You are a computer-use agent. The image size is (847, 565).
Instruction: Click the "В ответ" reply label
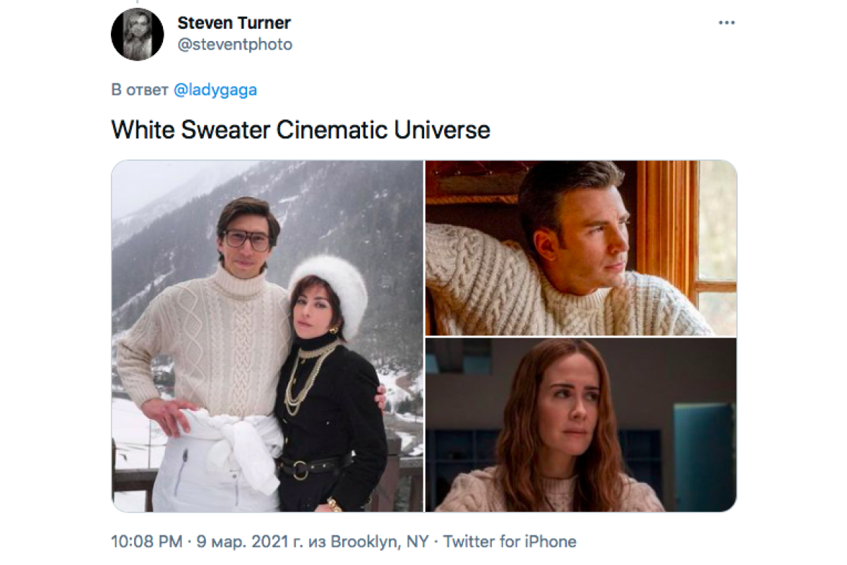point(140,90)
